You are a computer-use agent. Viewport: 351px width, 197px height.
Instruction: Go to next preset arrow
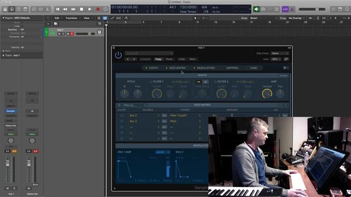(134, 59)
